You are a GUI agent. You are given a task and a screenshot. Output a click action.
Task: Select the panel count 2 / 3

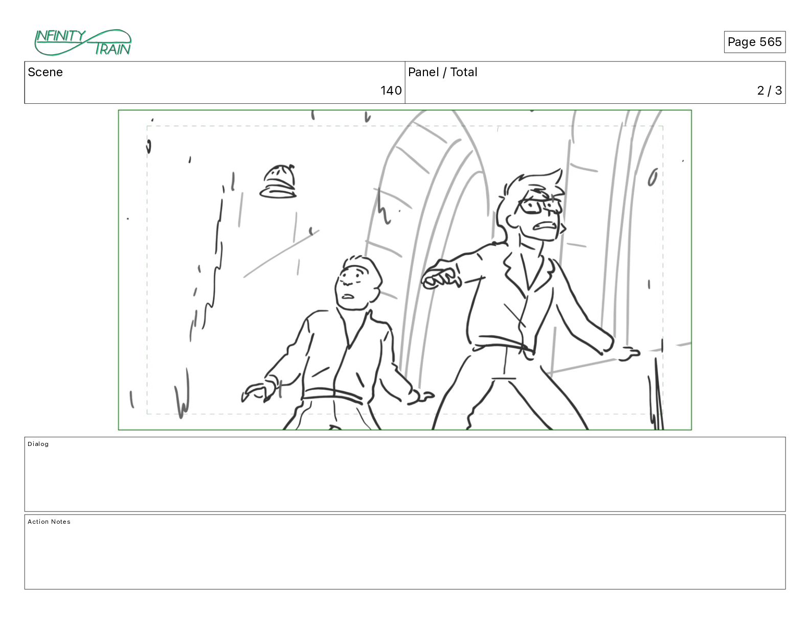pos(769,91)
